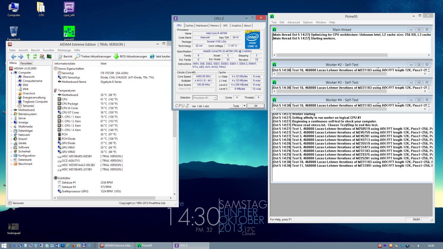Screen dimensions: 443x249
Task: Click Jetzt kaufen in AIDA64 toolbar
Action: coord(160,56)
